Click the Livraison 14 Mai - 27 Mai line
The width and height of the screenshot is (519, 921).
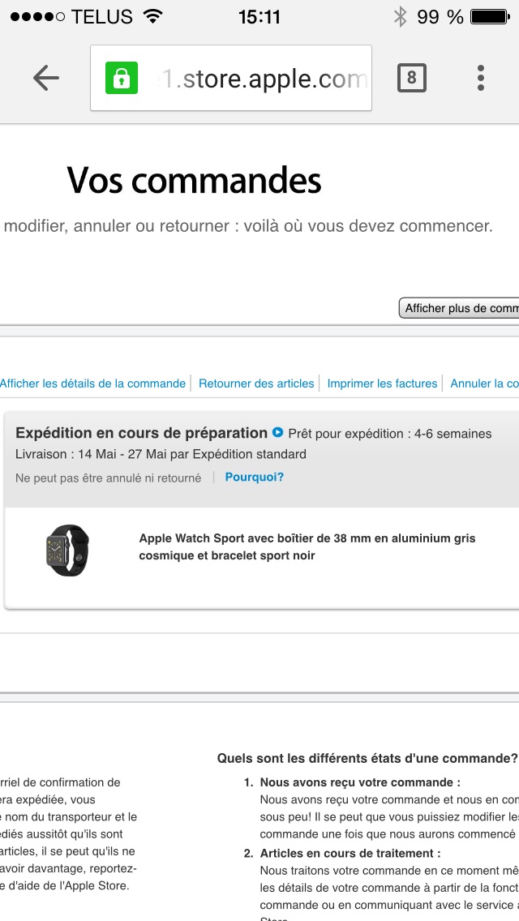click(x=161, y=454)
